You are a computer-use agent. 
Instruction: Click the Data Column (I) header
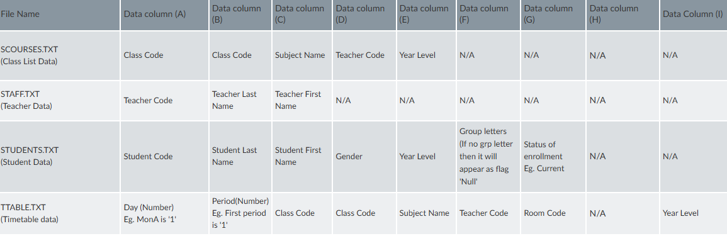(694, 15)
